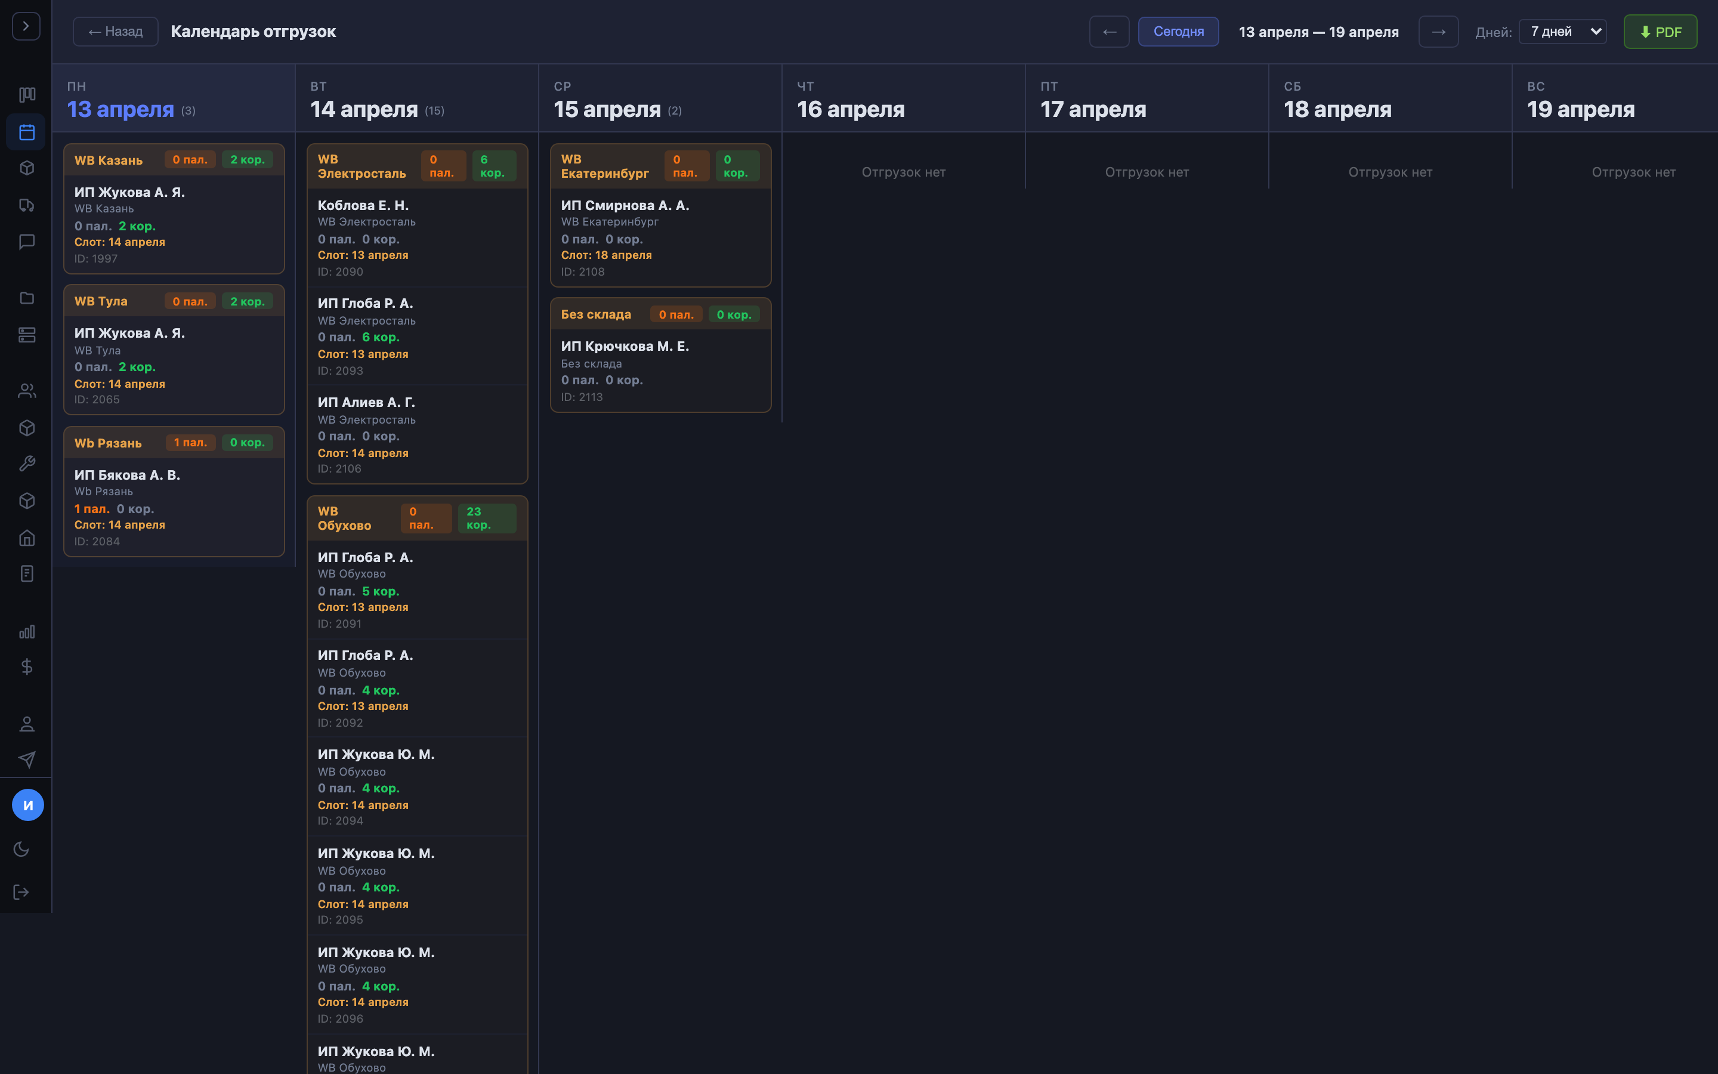
Task: Click the wrench tools icon
Action: tap(27, 464)
